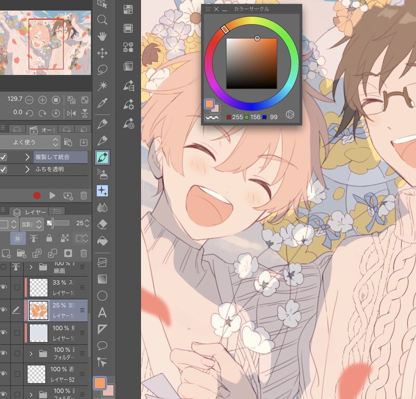The image size is (416, 399).
Task: Create a layer mask
Action: (68, 254)
